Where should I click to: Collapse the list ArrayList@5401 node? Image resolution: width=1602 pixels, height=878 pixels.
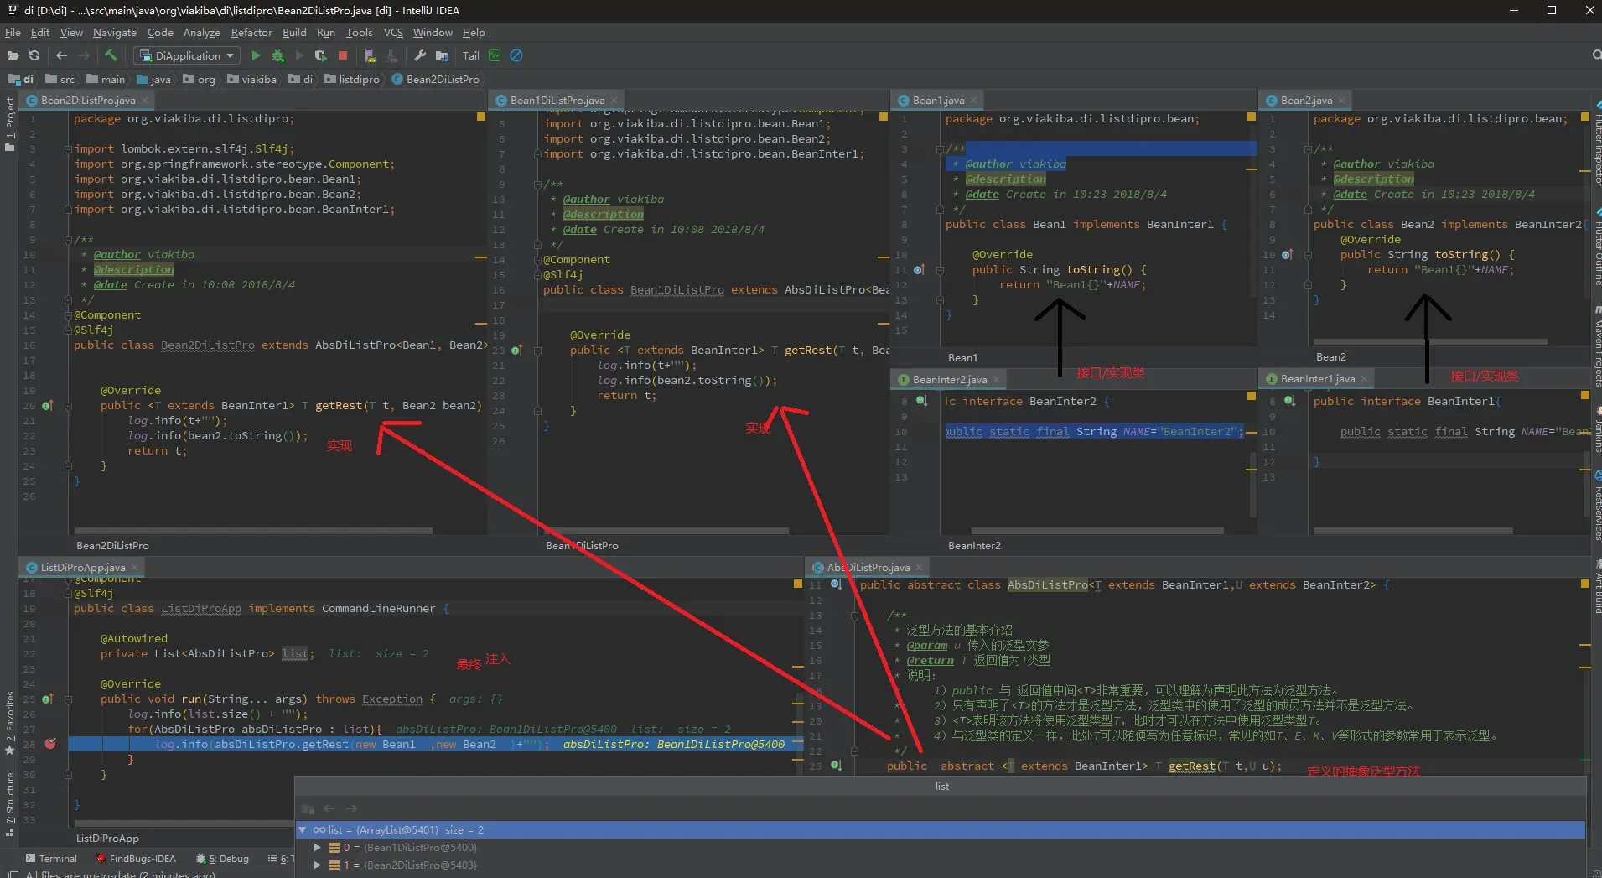(303, 829)
